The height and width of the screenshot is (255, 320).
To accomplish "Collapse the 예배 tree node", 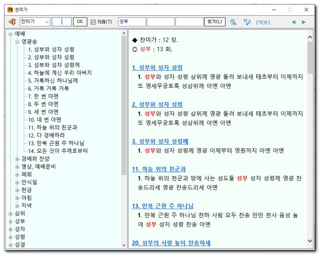I will pos(10,34).
